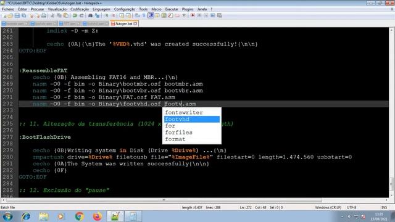The width and height of the screenshot is (395, 222).
Task: Start macro recording with the red record icon
Action: point(193,15)
